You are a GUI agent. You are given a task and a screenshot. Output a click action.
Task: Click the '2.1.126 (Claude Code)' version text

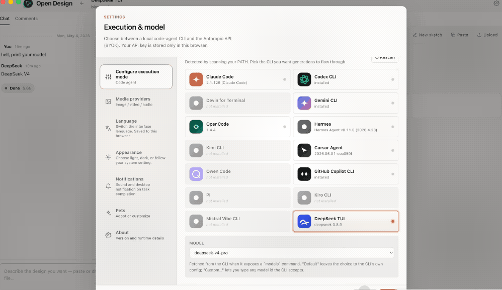[x=226, y=83]
